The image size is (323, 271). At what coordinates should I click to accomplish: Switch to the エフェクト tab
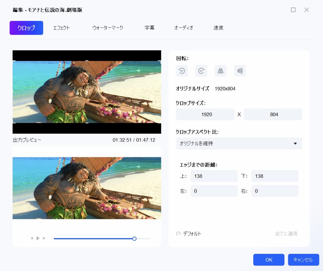(x=61, y=28)
